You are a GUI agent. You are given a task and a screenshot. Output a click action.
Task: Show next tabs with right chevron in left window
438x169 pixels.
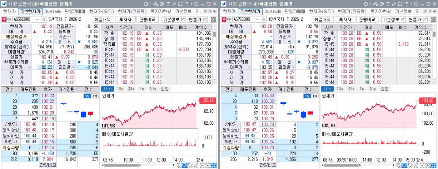210,11
